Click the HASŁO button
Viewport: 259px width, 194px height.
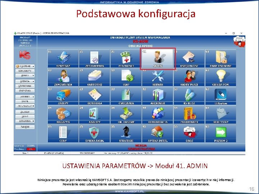click(x=25, y=116)
